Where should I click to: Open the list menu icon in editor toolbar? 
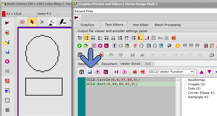click(x=80, y=55)
